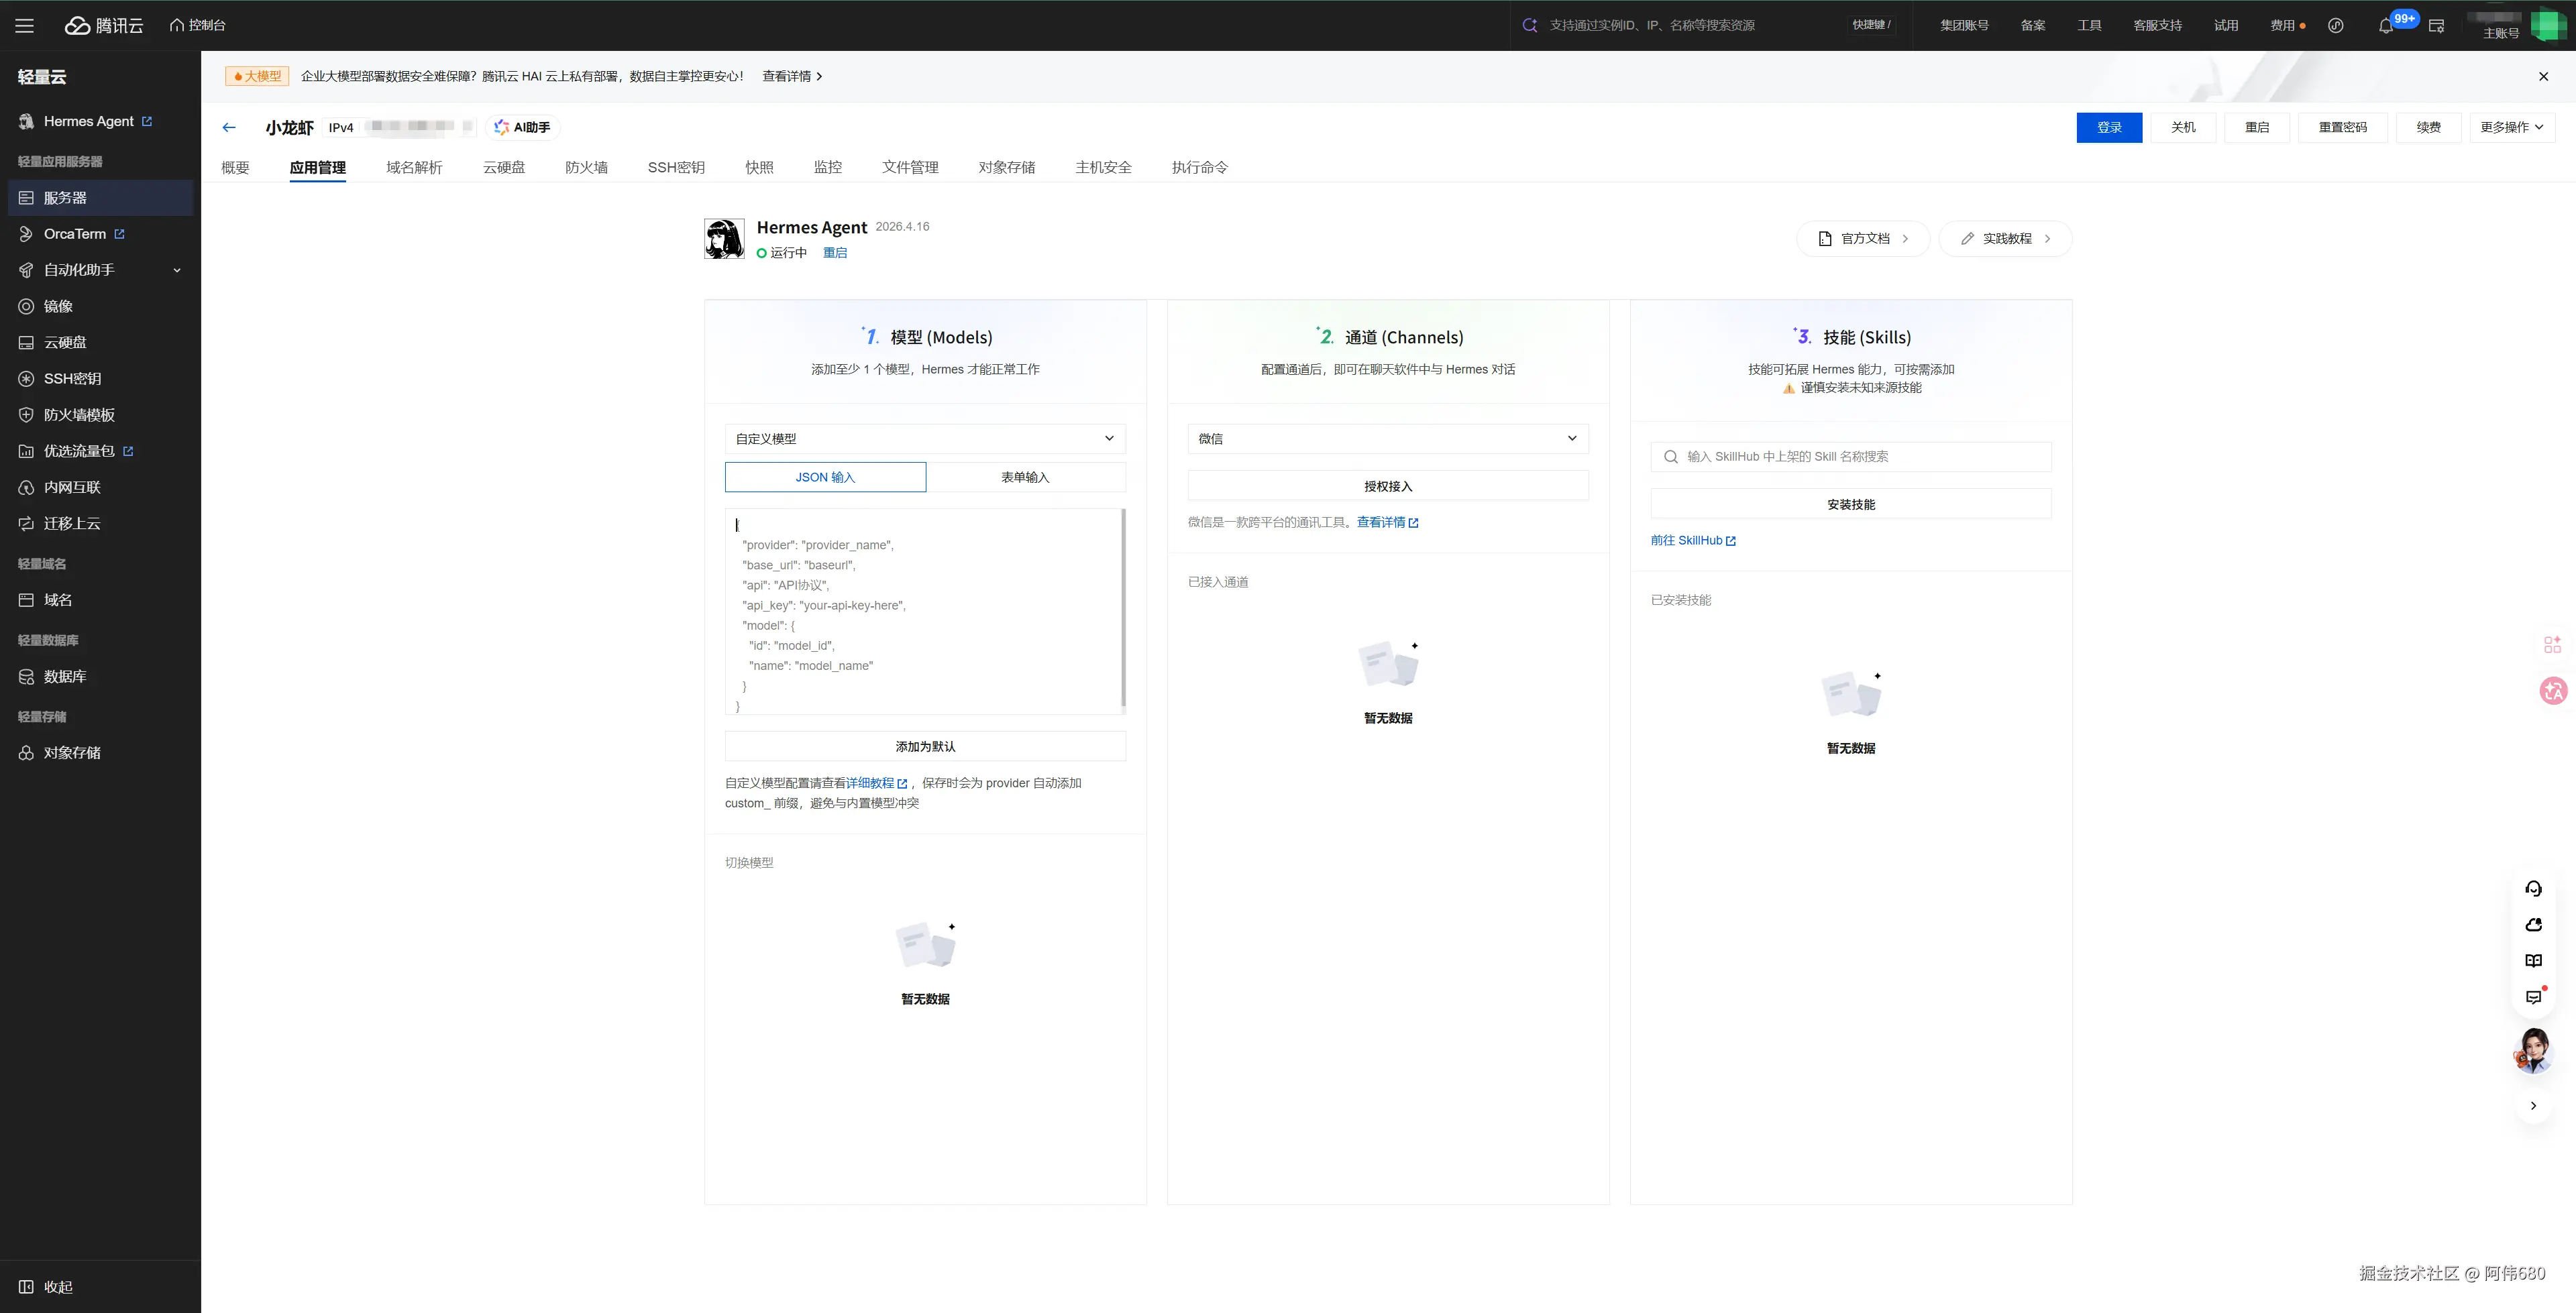Click the 授权接入 button
This screenshot has height=1313, width=2576.
[x=1388, y=486]
